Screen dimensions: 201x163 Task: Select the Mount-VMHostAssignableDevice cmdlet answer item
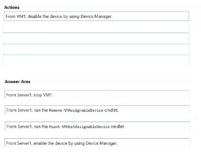pyautogui.click(x=97, y=126)
